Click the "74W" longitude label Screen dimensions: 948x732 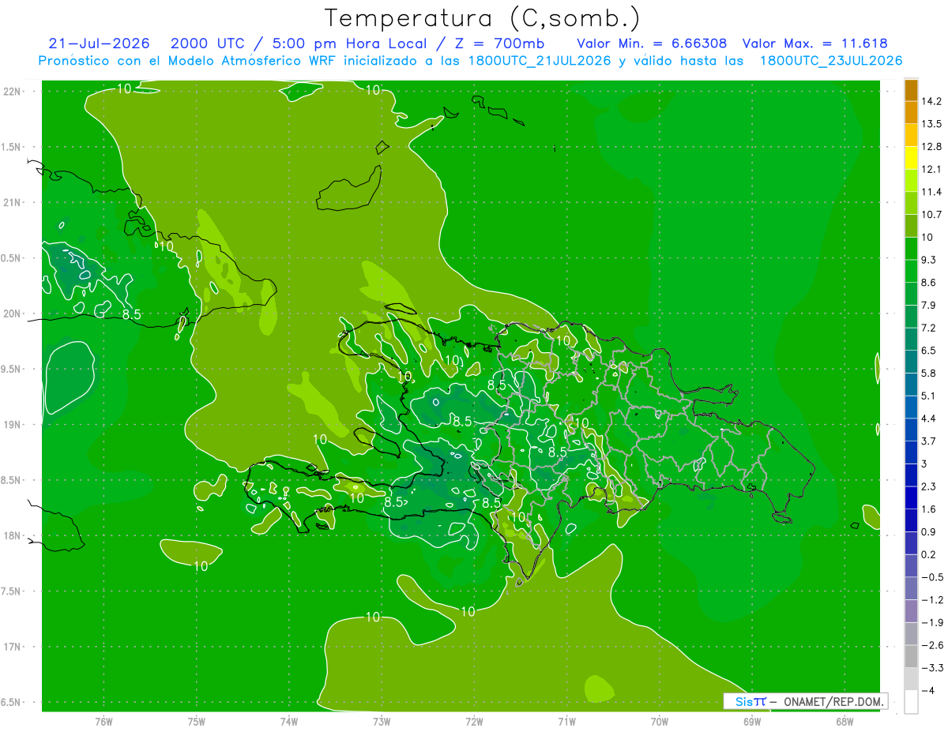(x=289, y=721)
